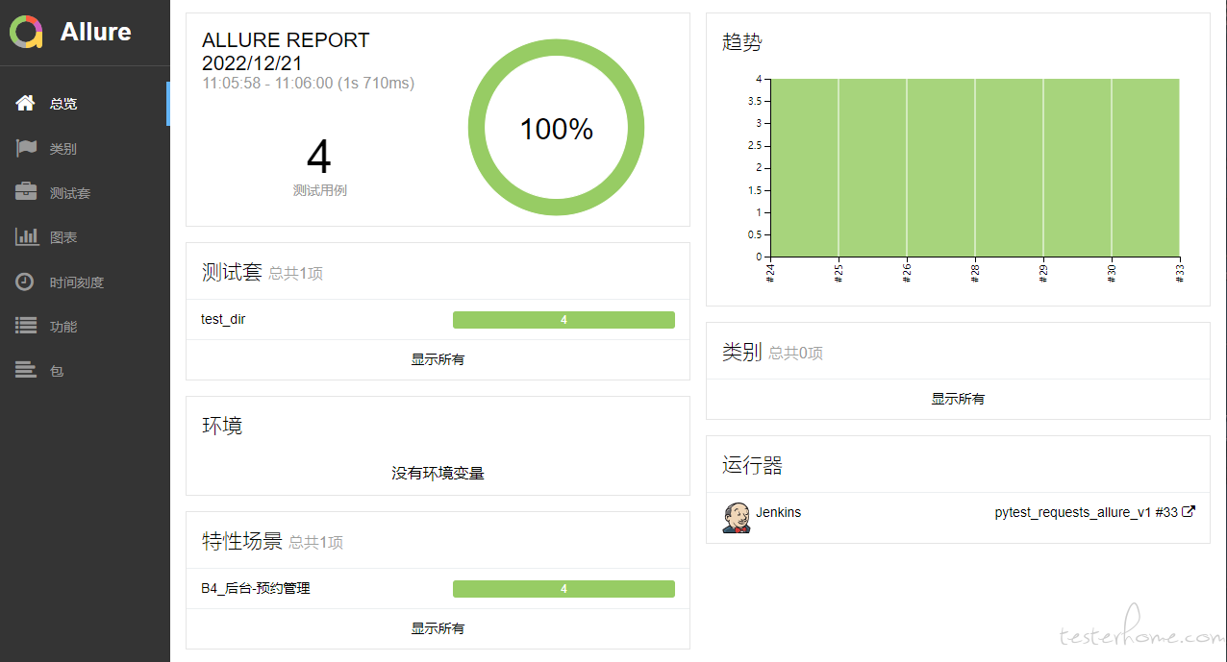The width and height of the screenshot is (1227, 662).
Task: Click the home icon for 总览
Action: click(x=26, y=103)
